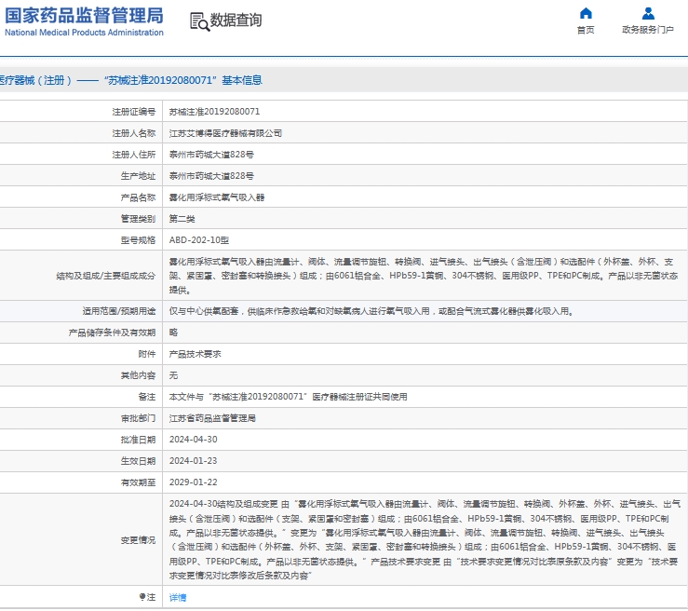Click the 生产地址 value 泰州市药城大道828号
Image resolution: width=688 pixels, height=611 pixels.
tap(211, 176)
